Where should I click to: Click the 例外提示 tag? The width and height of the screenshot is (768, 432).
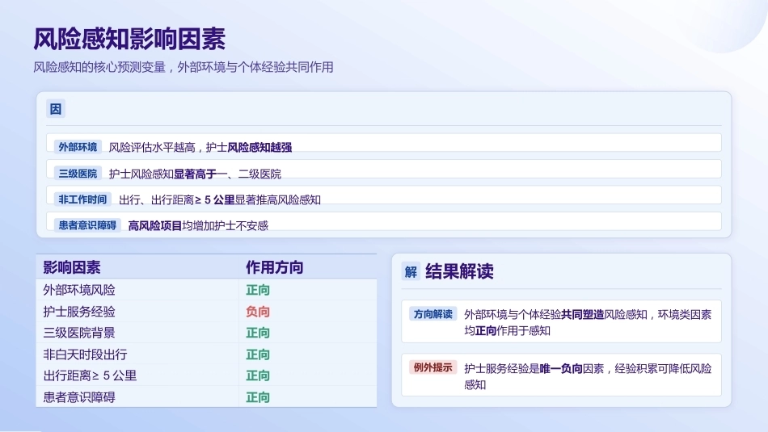[x=433, y=367]
